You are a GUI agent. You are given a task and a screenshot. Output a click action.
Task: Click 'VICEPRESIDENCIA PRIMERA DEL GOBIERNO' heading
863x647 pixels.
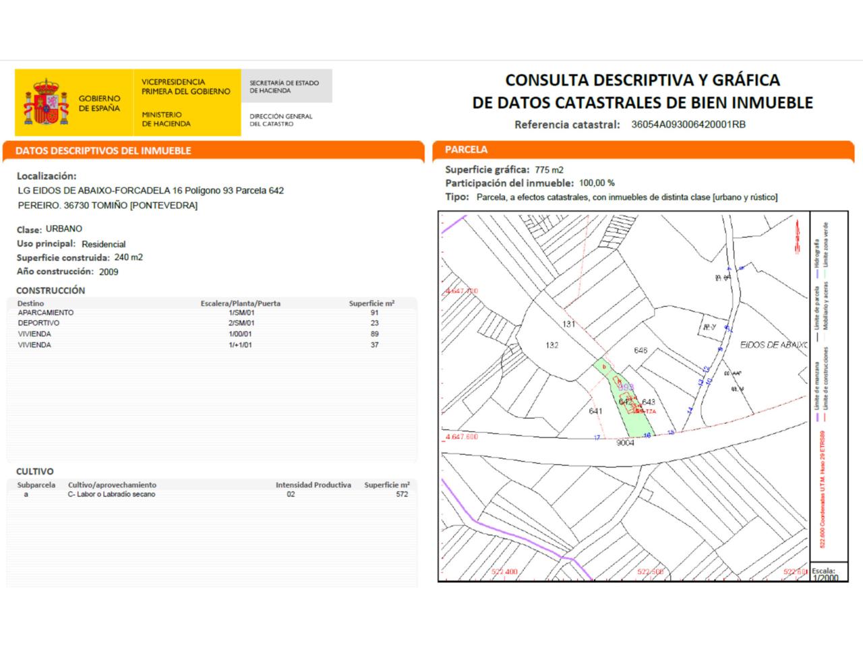point(185,86)
